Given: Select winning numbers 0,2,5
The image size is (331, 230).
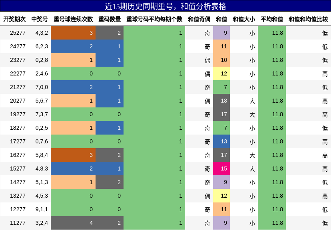Looking at the screenshot, I should (x=42, y=128).
